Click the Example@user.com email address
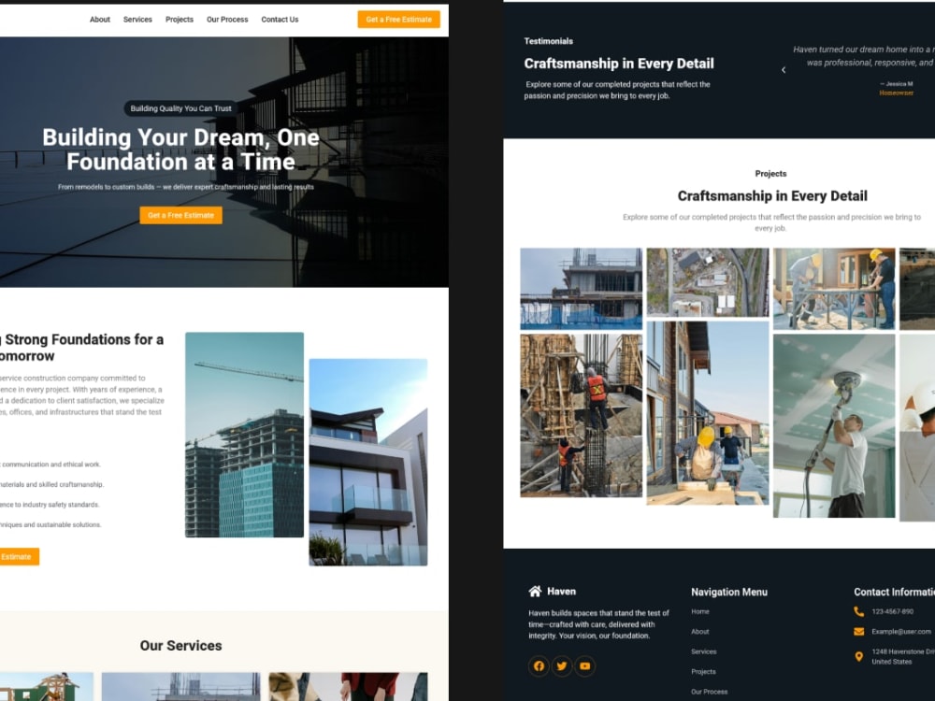The image size is (935, 701). 901,632
